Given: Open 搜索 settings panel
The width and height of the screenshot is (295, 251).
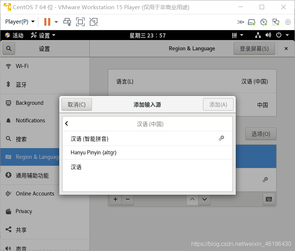Looking at the screenshot, I should (30, 139).
